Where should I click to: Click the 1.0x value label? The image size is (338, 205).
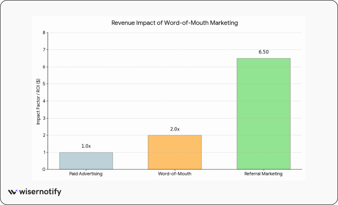click(x=86, y=146)
